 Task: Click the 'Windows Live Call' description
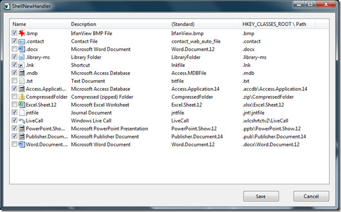(91, 121)
